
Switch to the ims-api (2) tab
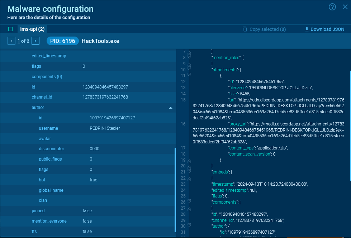[32, 29]
